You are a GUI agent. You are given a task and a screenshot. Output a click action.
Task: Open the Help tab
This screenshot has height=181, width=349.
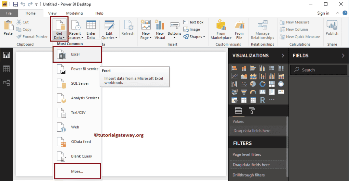(99, 13)
